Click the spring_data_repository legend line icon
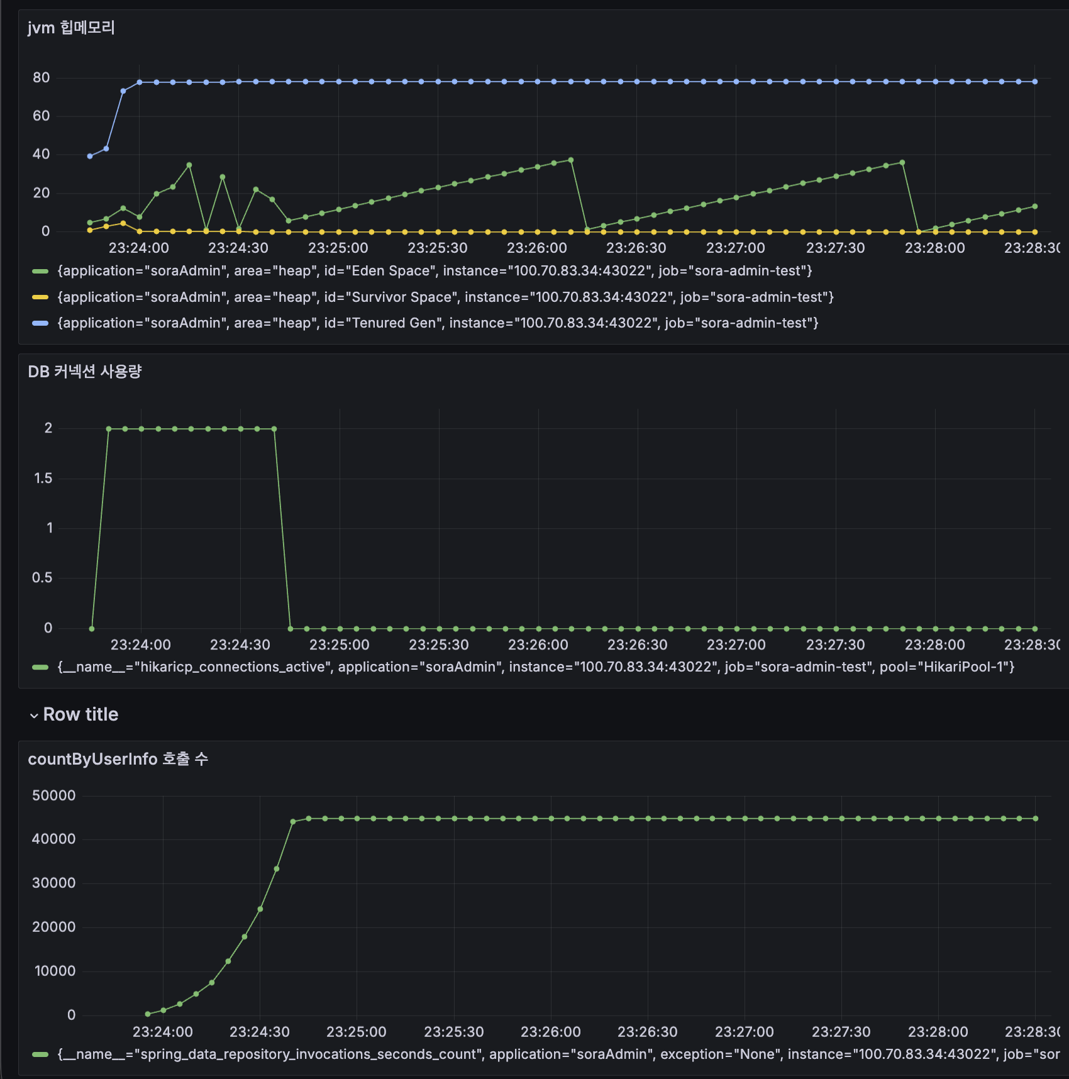The width and height of the screenshot is (1069, 1079). coord(39,1054)
